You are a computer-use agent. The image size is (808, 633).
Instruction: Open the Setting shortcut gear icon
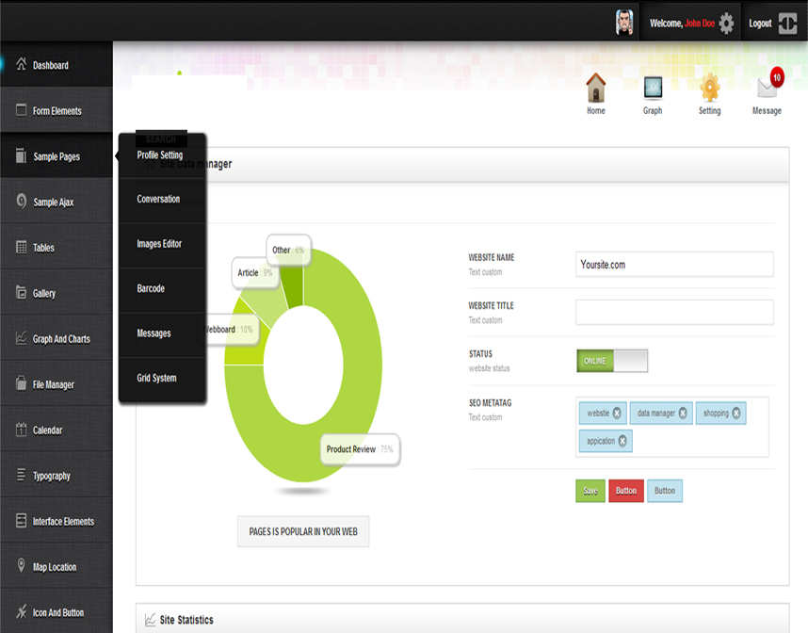point(709,87)
